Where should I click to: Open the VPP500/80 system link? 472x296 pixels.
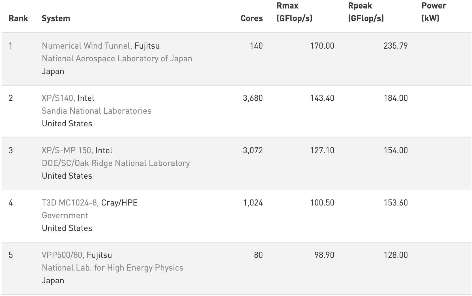[x=62, y=255]
